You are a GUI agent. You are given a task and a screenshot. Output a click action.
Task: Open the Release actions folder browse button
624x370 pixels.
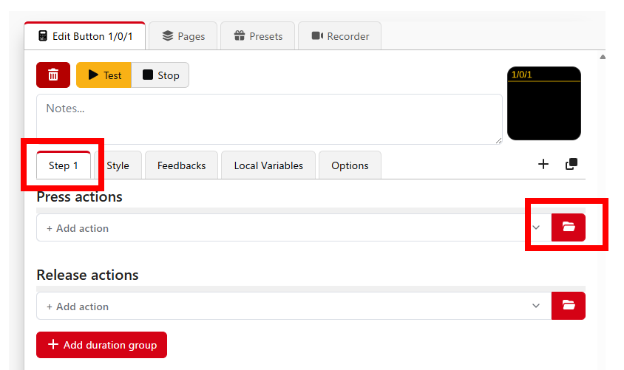click(x=569, y=306)
